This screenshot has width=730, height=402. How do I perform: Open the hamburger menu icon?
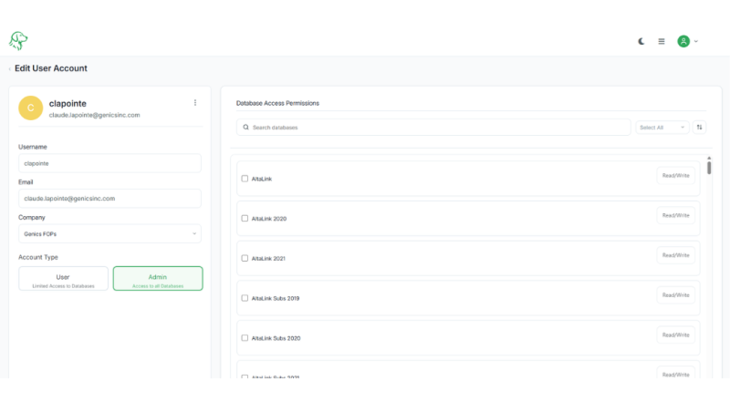661,41
